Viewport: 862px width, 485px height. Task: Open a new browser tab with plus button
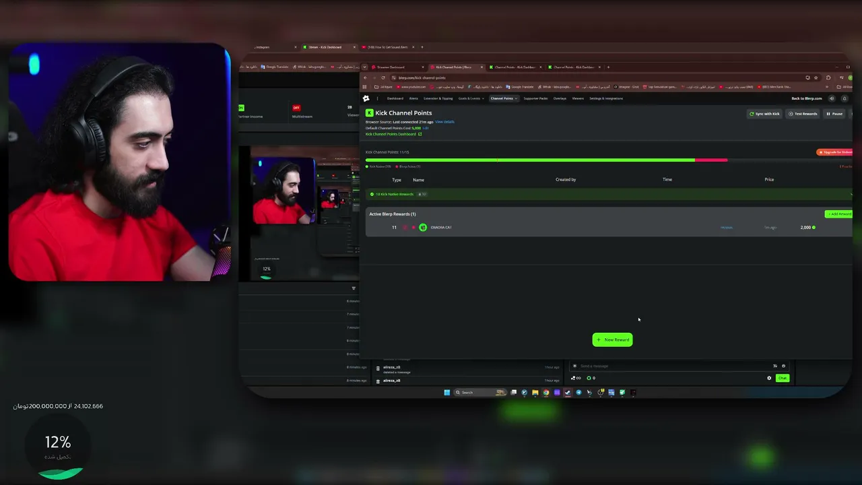pos(608,67)
